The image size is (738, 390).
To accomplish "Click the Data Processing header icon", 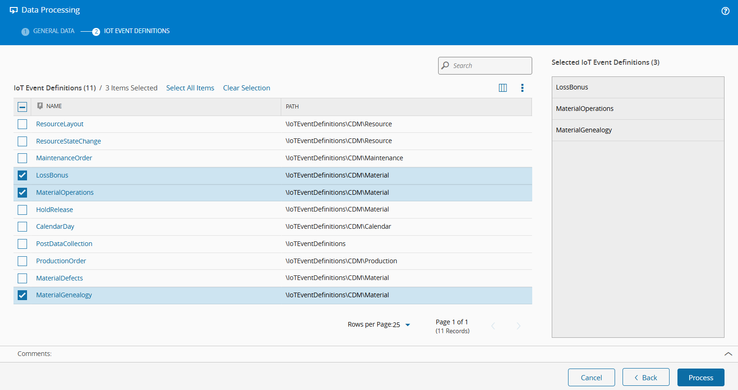I will (14, 10).
